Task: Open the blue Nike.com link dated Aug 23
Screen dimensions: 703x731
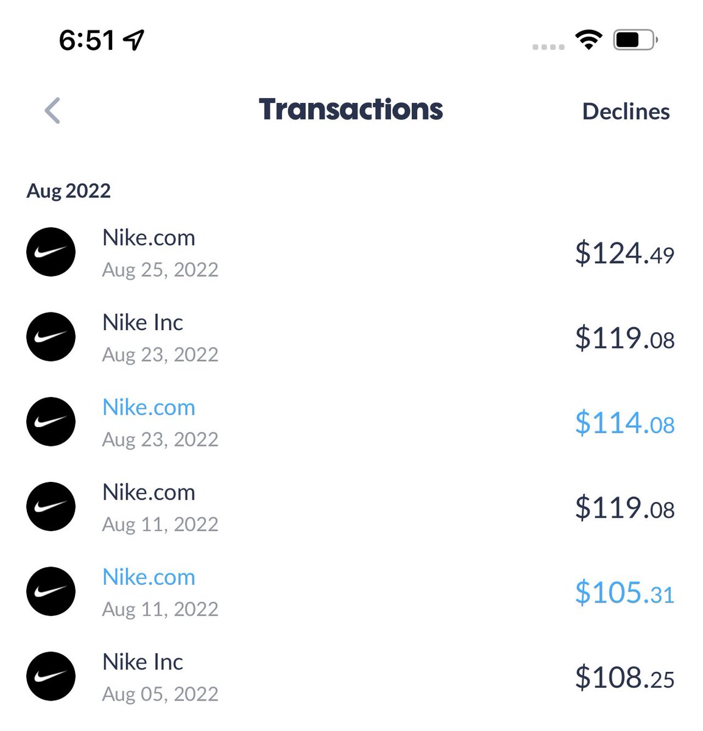Action: (x=149, y=407)
